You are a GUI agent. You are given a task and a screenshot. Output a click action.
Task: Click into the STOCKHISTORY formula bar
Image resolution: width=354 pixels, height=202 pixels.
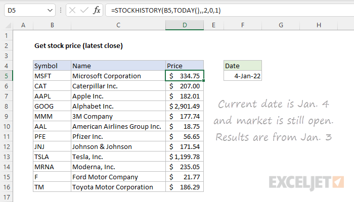click(x=230, y=11)
